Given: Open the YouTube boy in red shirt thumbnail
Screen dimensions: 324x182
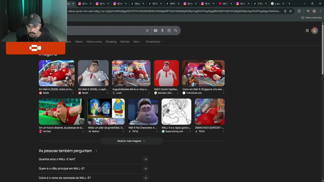Looking at the screenshot, I should click(x=62, y=112).
